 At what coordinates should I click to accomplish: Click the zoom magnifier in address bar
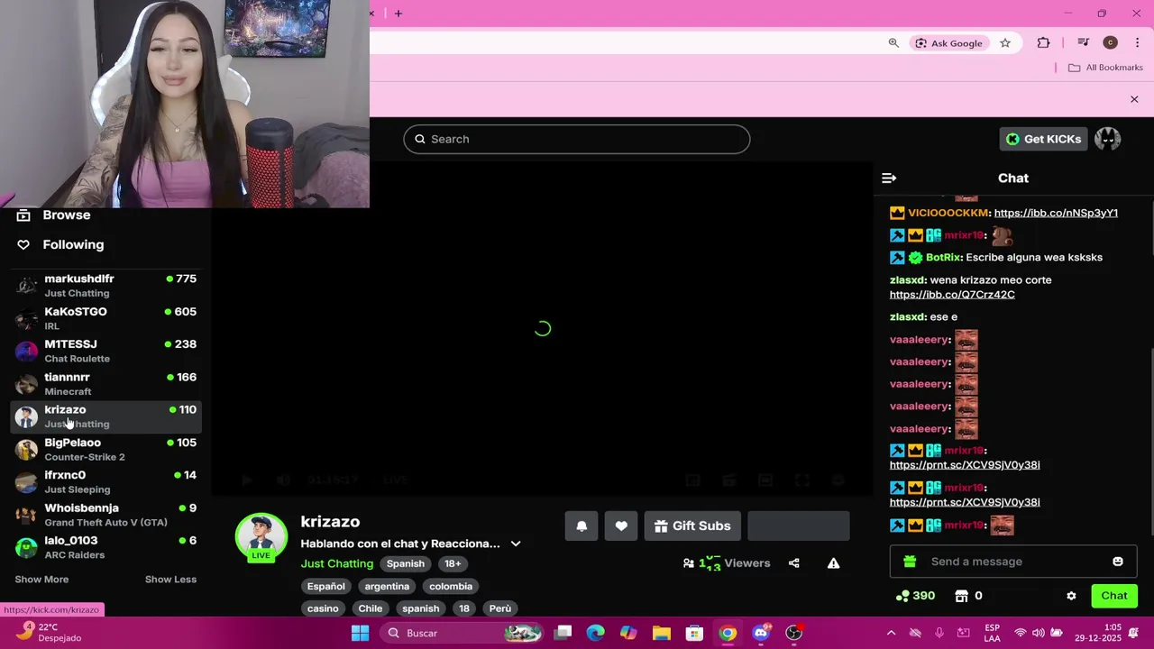(893, 43)
